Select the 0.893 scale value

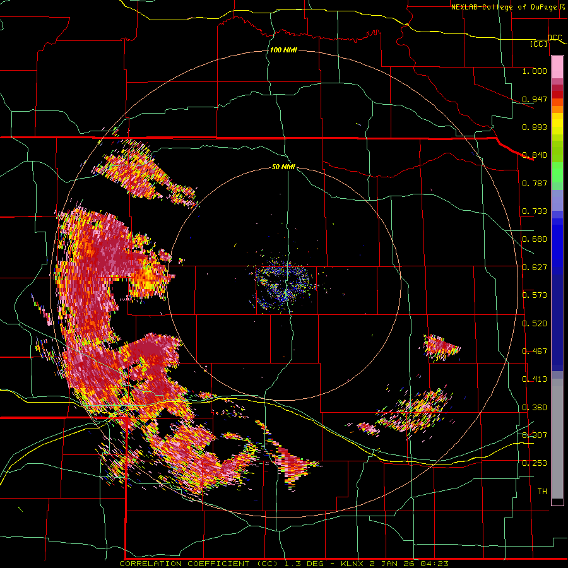tap(535, 127)
